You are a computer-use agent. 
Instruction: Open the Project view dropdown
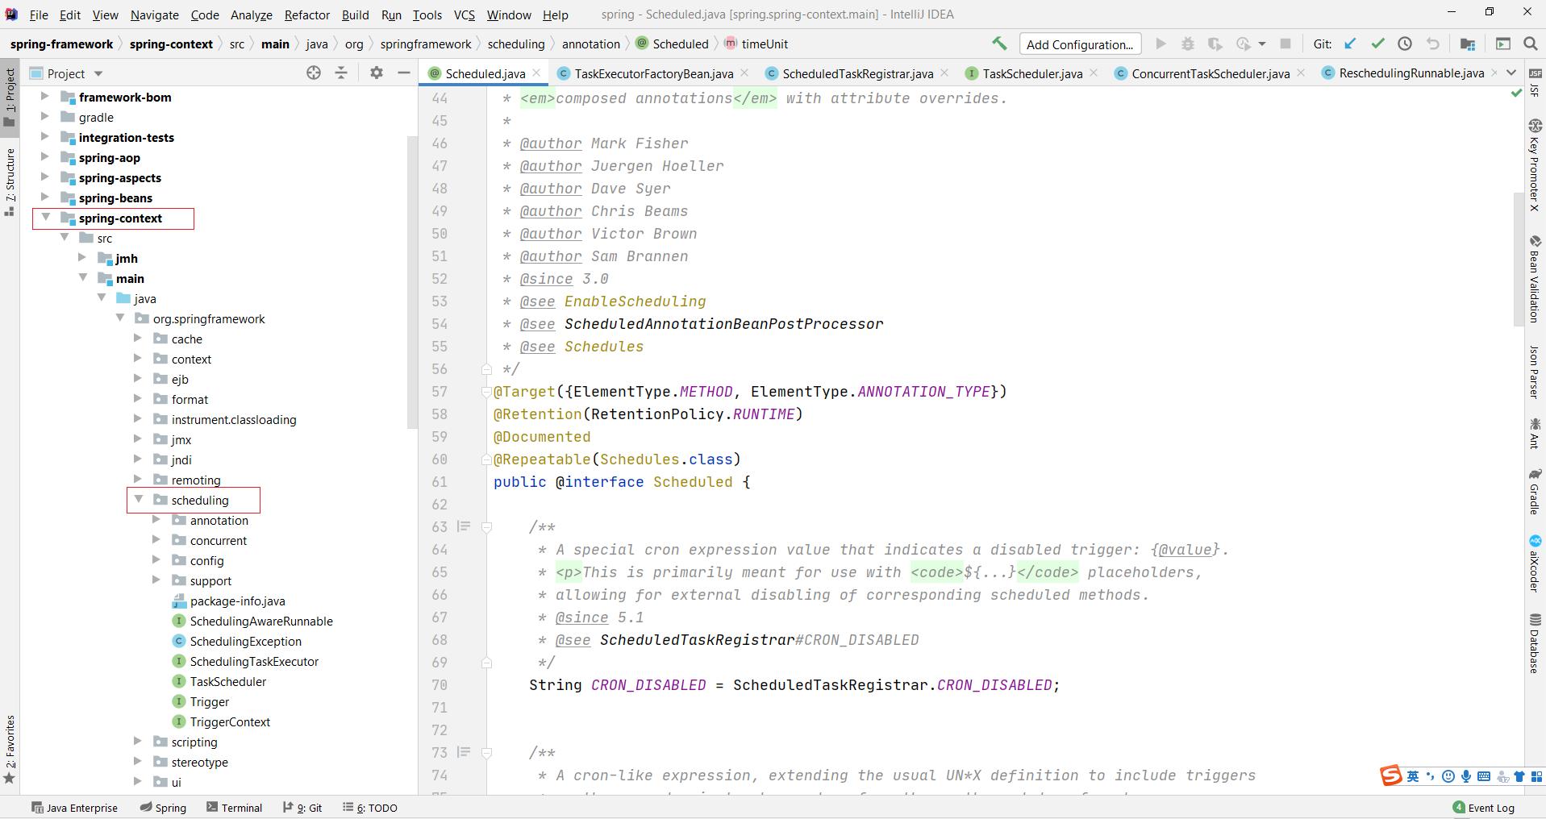[x=98, y=74]
